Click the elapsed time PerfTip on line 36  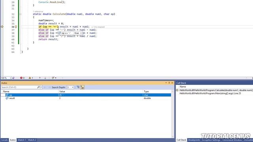click(98, 27)
